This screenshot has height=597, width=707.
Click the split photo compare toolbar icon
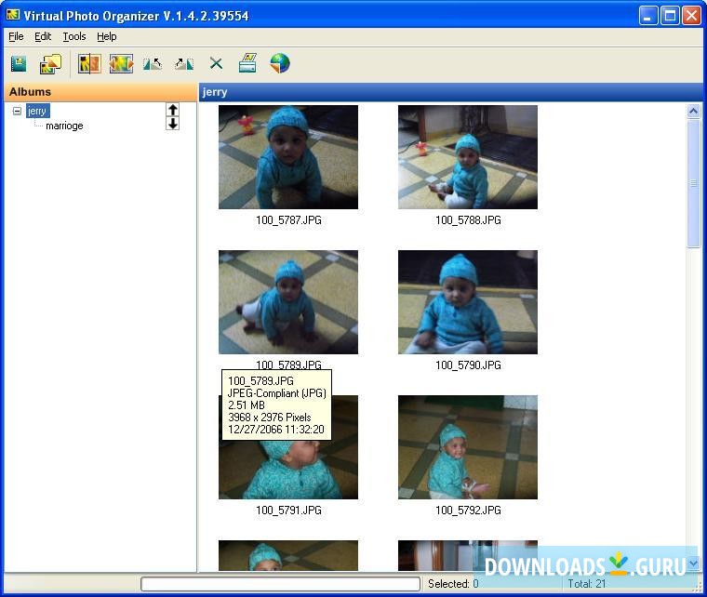point(89,63)
